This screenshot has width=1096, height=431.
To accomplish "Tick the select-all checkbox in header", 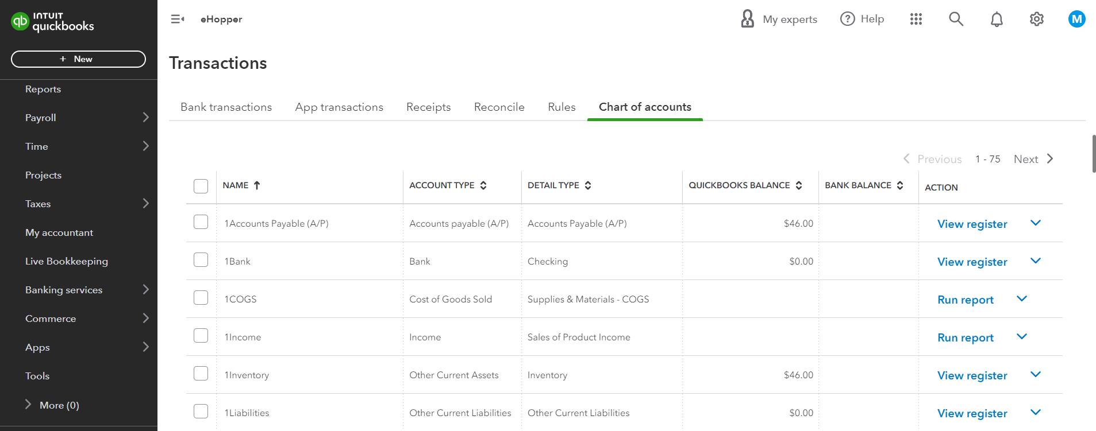I will tap(201, 186).
